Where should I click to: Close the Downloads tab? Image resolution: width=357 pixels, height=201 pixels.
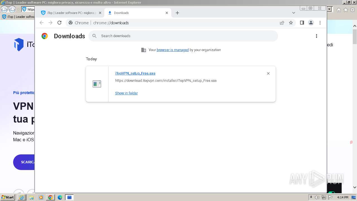167,13
